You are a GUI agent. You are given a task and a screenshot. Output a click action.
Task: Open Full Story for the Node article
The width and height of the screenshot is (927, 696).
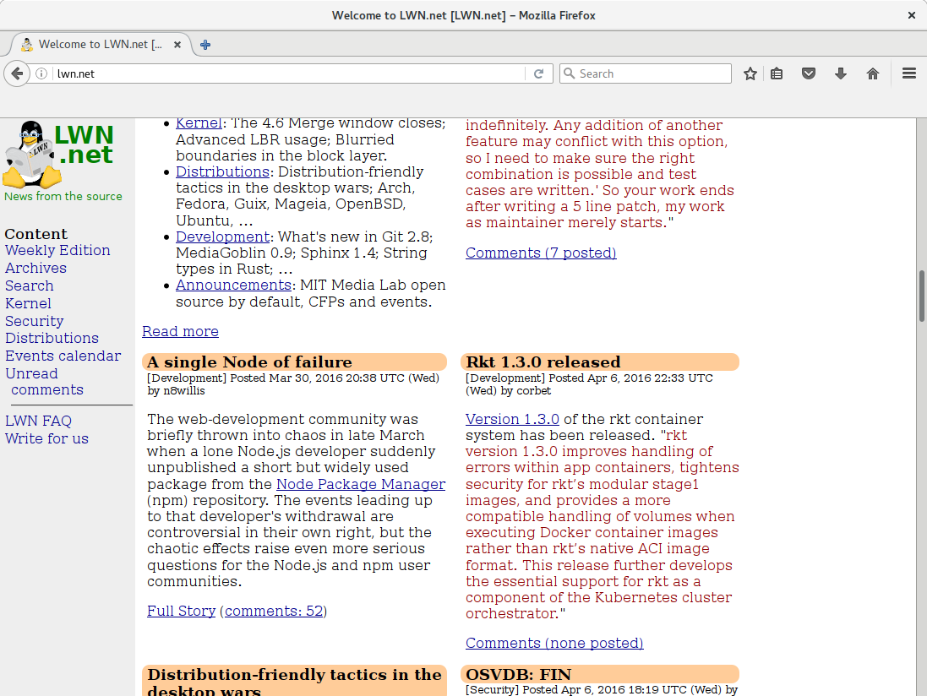(x=181, y=611)
